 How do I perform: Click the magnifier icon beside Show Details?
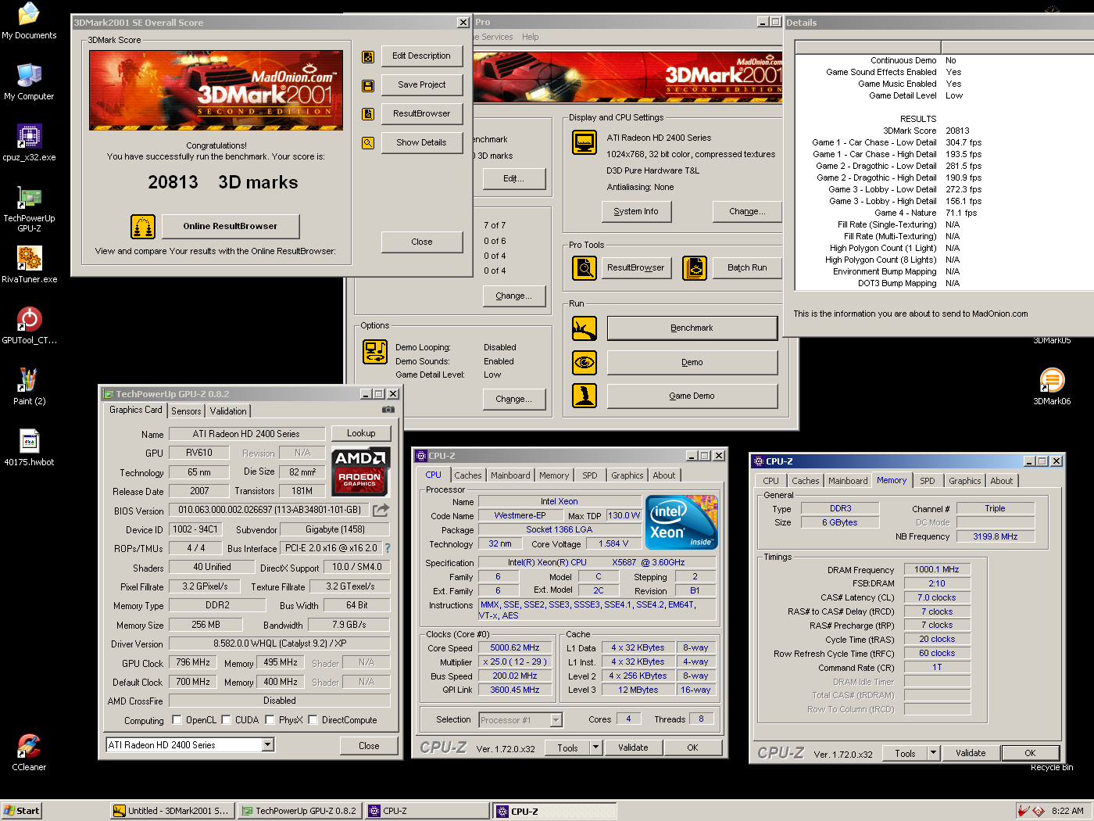(368, 143)
